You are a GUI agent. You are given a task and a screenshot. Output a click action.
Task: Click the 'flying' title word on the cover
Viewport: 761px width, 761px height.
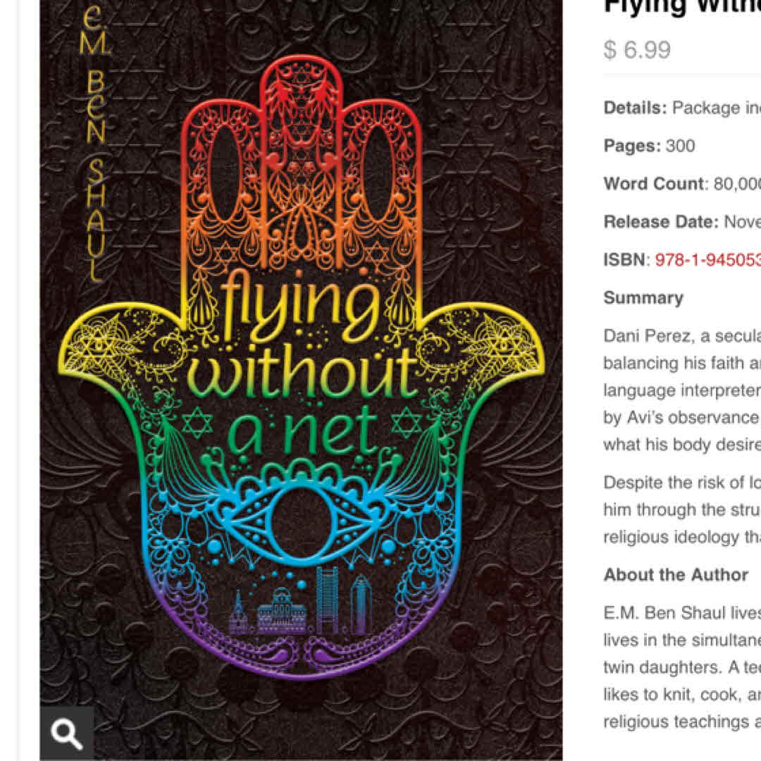(x=299, y=303)
